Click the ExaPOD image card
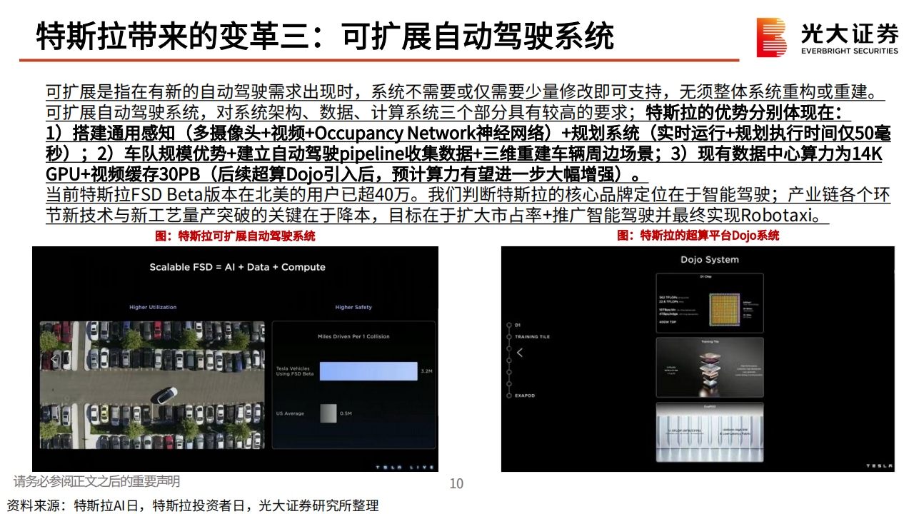Image resolution: width=914 pixels, height=514 pixels. (x=710, y=431)
